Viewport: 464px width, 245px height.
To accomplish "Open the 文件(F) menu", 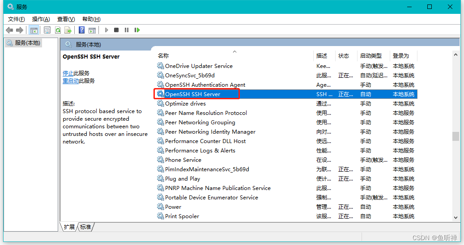I will (x=16, y=19).
